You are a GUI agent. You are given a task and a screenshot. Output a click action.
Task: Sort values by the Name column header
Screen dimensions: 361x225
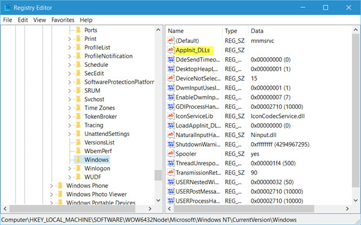point(194,31)
